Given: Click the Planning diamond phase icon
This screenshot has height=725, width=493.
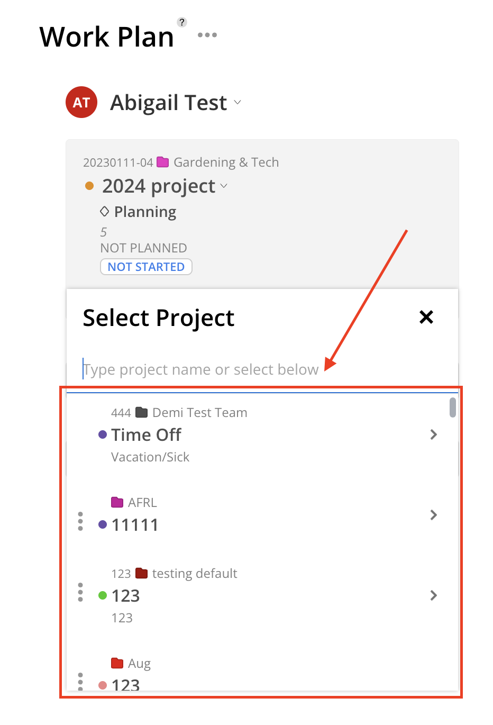Looking at the screenshot, I should click(x=105, y=212).
